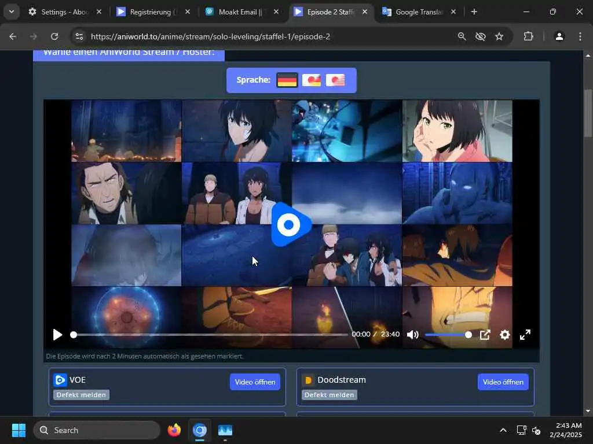Viewport: 593px width, 444px height.
Task: Click the Sprache: label
Action: click(253, 80)
